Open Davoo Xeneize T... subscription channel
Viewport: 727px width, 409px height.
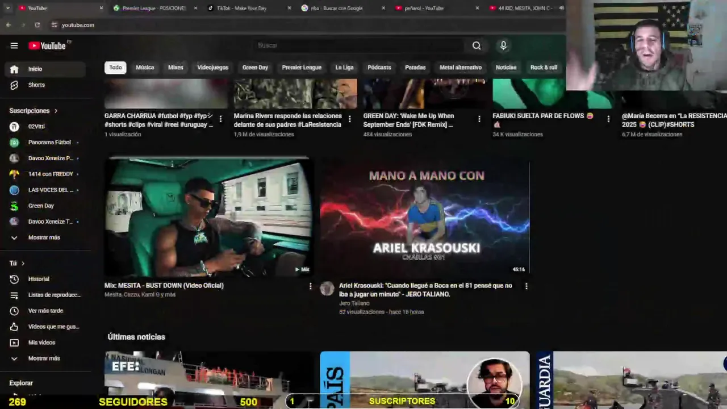tap(45, 222)
